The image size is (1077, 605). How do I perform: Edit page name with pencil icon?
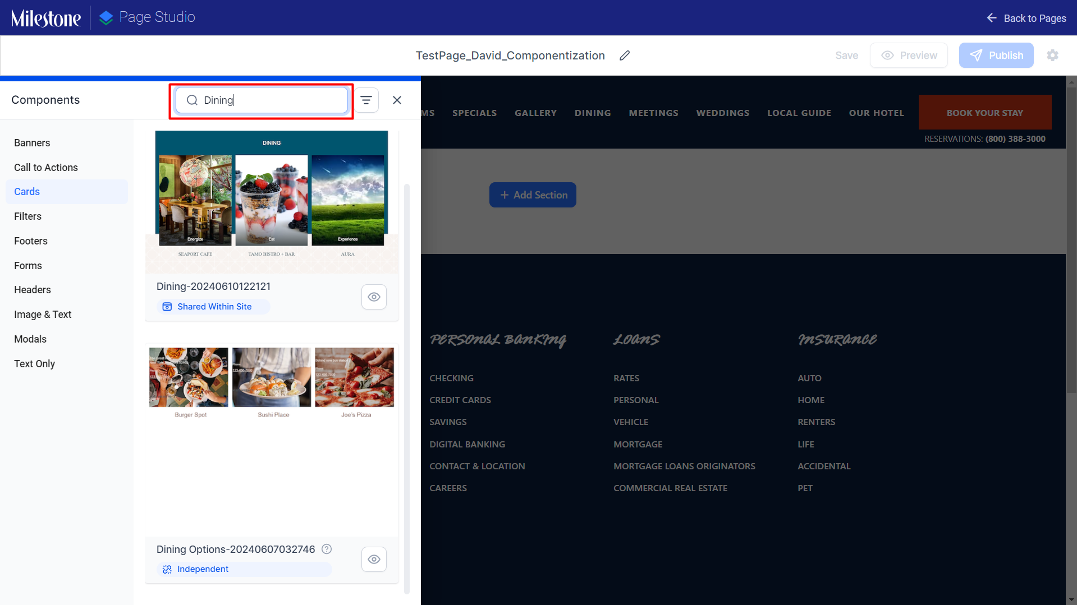(x=625, y=56)
